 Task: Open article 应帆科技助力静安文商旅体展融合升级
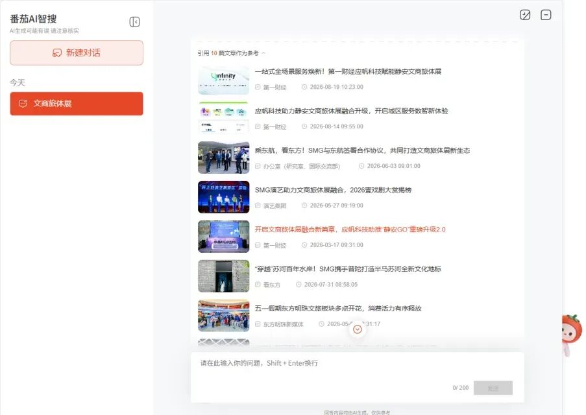click(351, 111)
